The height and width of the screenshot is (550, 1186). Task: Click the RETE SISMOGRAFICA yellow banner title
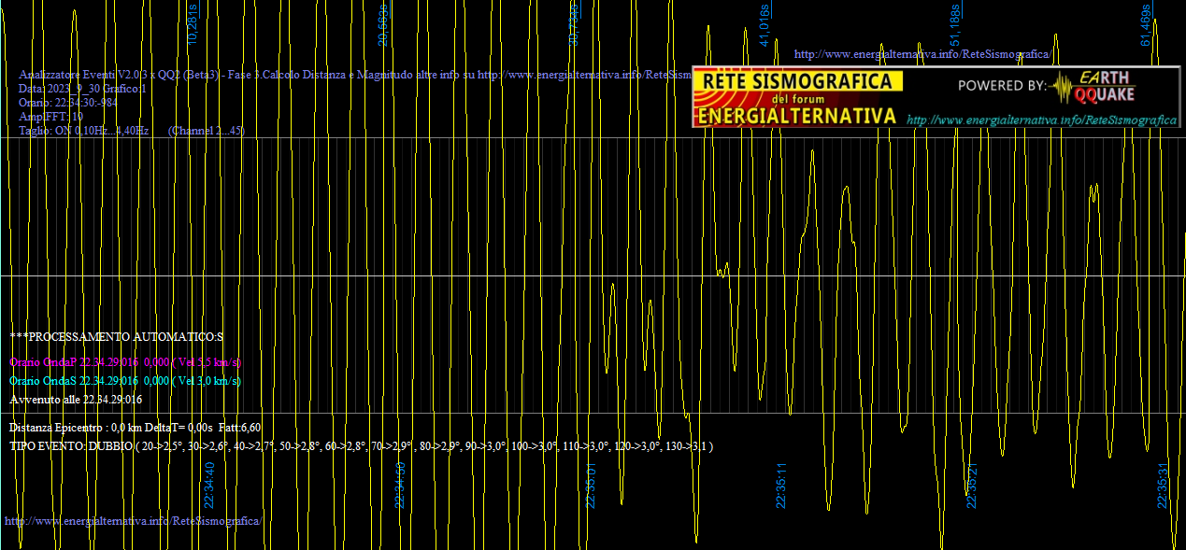click(798, 81)
